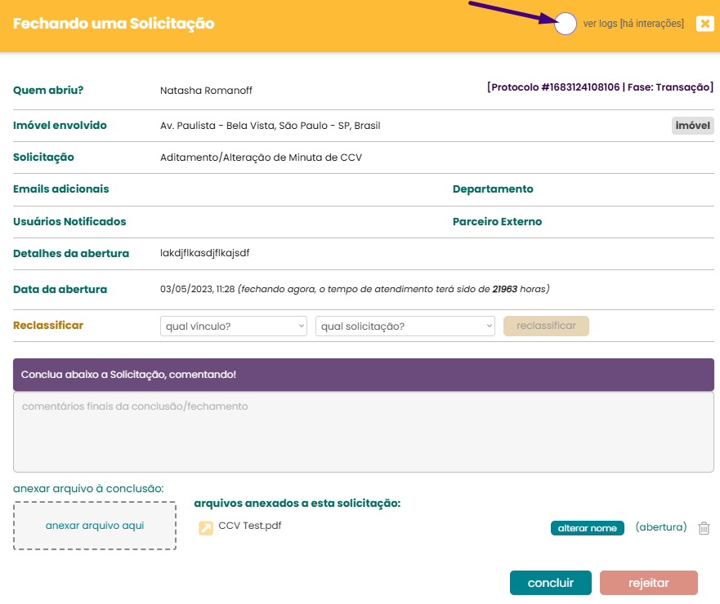Image resolution: width=720 pixels, height=604 pixels.
Task: Click the purple 'Conclua abaixo a Solicitação' banner
Action: [363, 375]
